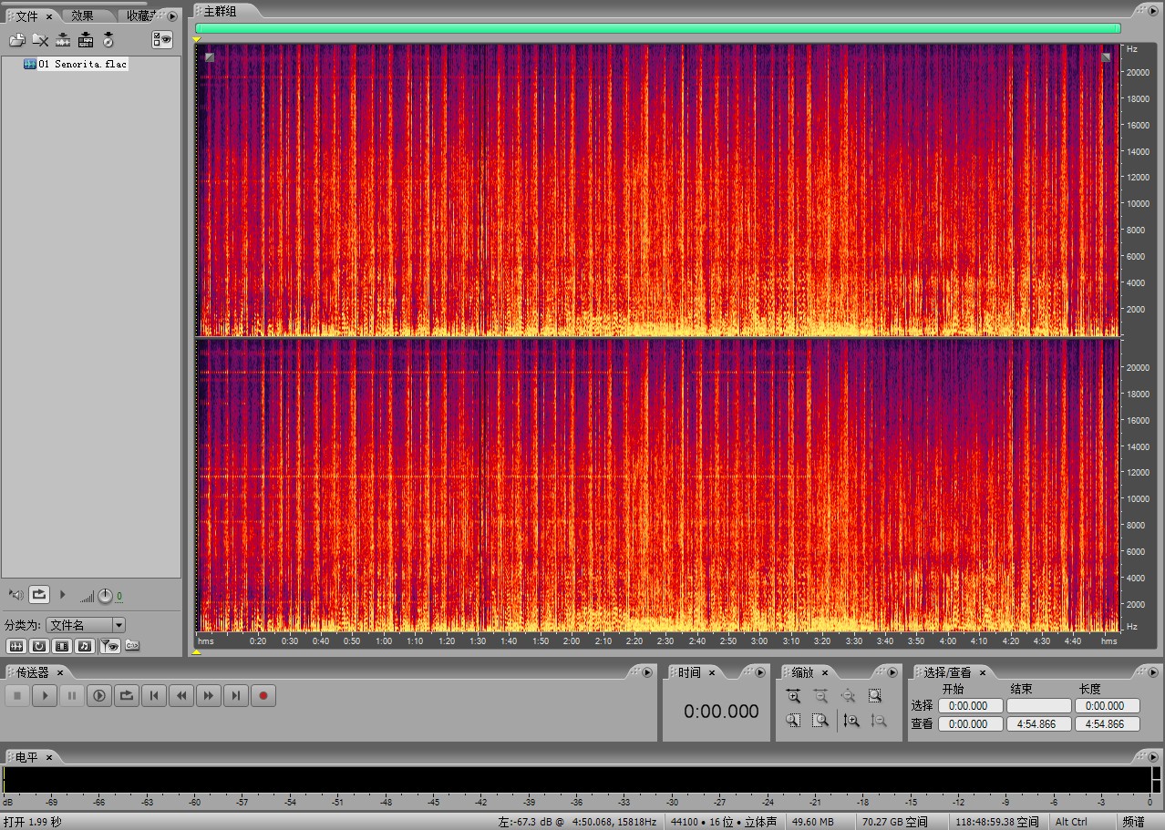Click the Rewind transport button
Screen dimensions: 1165x830
[181, 696]
